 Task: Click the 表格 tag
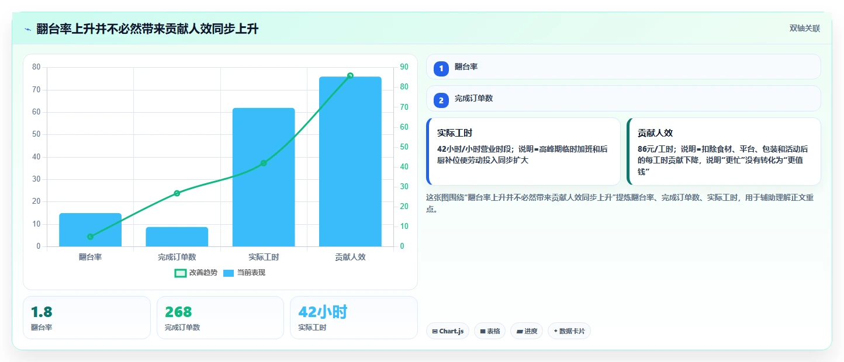point(490,331)
